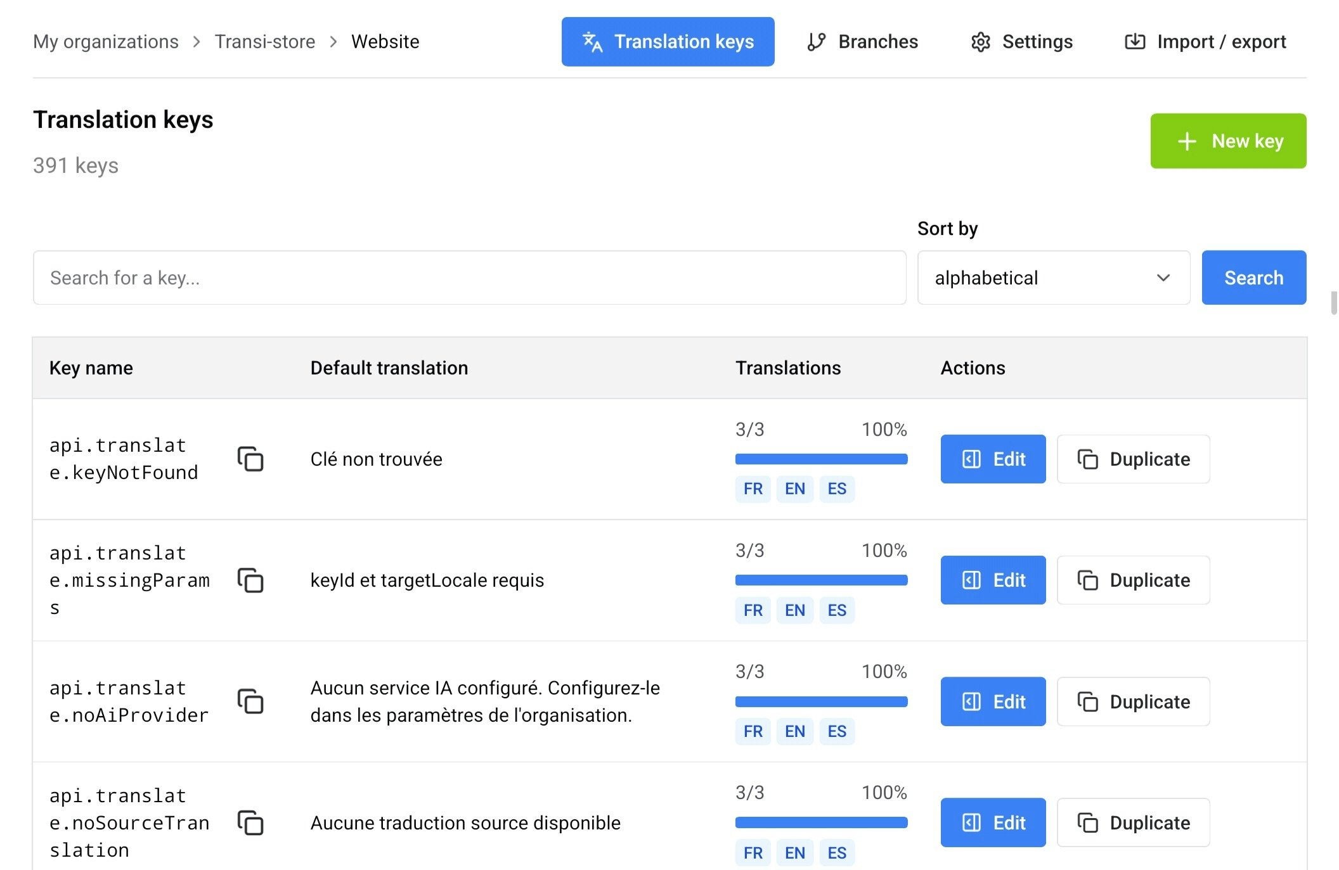
Task: Go to Import / export
Action: (x=1205, y=42)
